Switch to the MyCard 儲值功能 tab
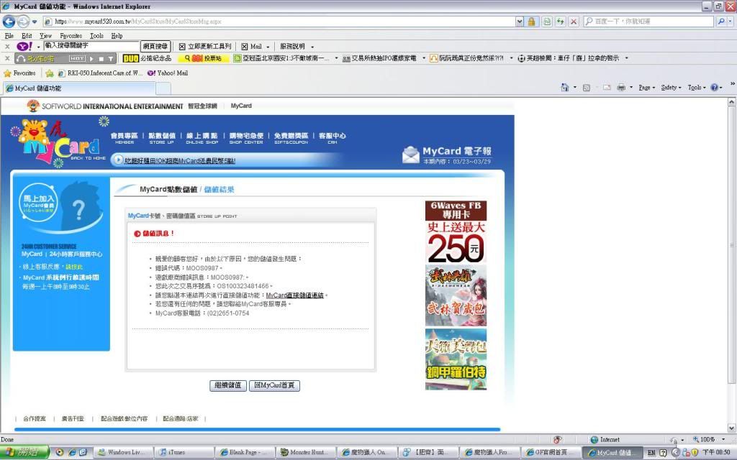The height and width of the screenshot is (460, 737). point(79,88)
